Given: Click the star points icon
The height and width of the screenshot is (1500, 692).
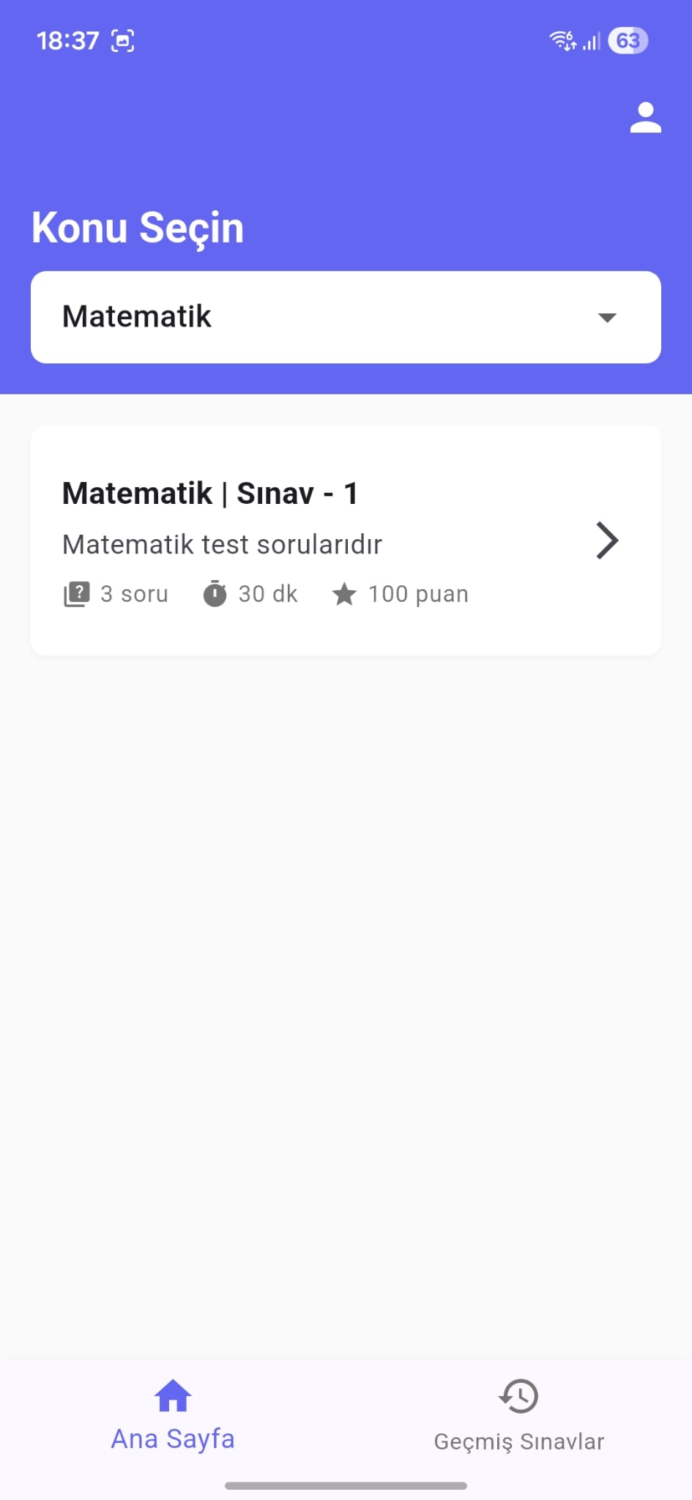Looking at the screenshot, I should (x=344, y=594).
